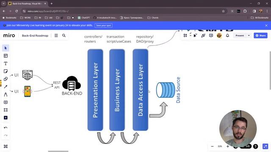Bookmark this page with star icon

pyautogui.click(x=223, y=11)
